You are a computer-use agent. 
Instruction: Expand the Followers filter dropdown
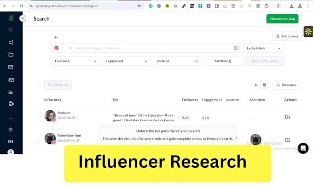(75, 61)
